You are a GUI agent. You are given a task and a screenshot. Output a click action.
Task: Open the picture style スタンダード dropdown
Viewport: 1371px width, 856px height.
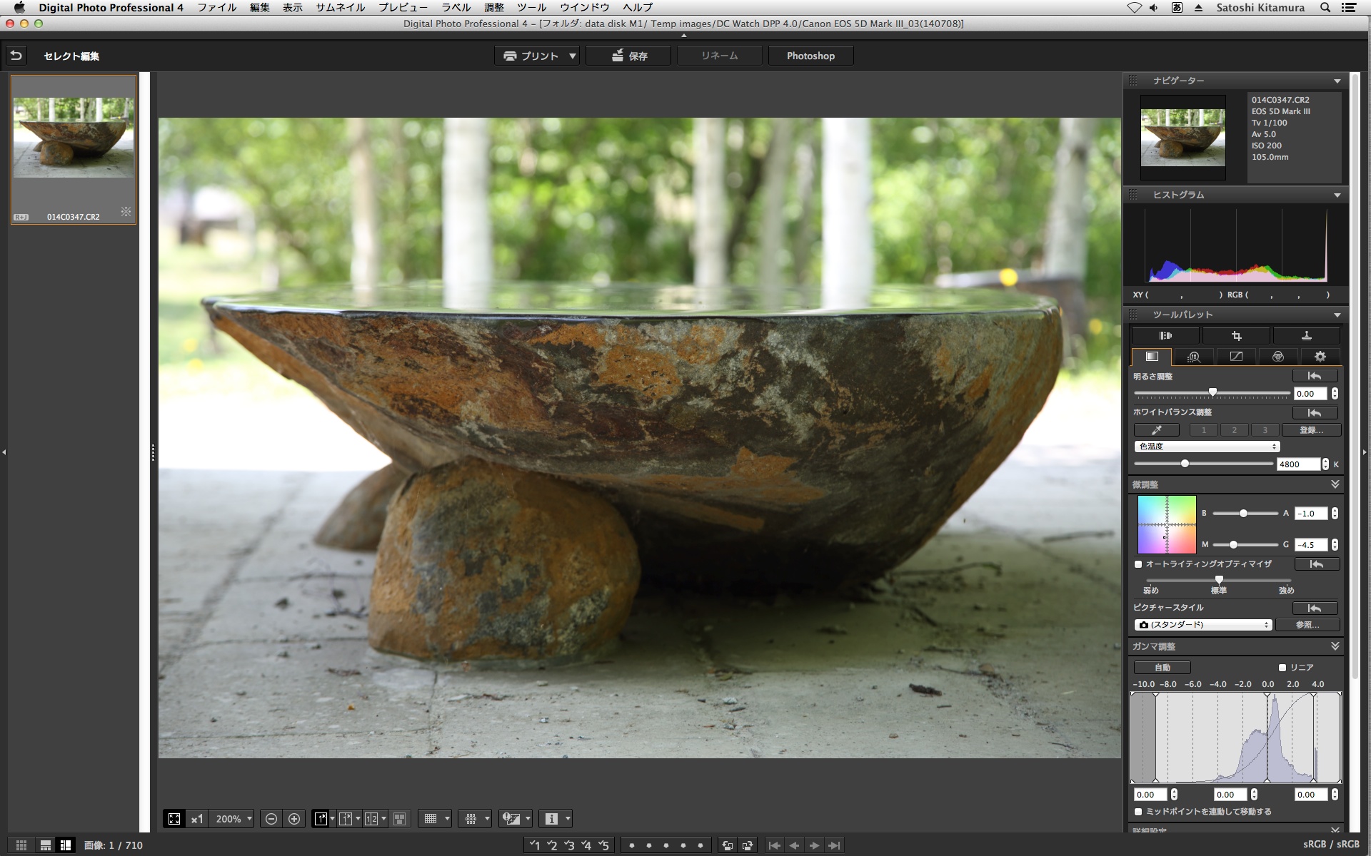point(1203,625)
